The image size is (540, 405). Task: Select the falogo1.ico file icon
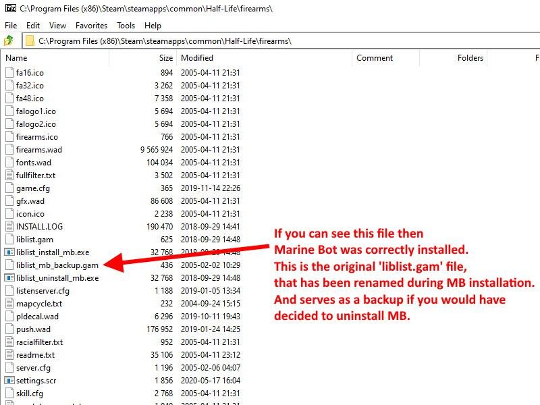pos(9,111)
